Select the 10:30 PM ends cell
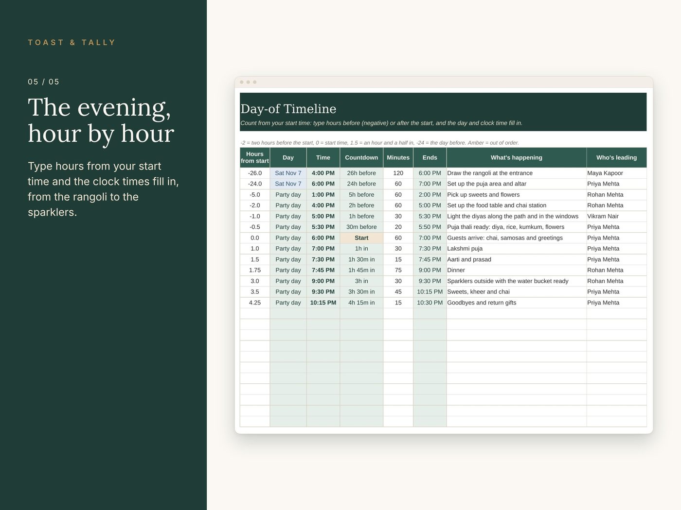Screen dimensions: 681x510 [x=430, y=303]
